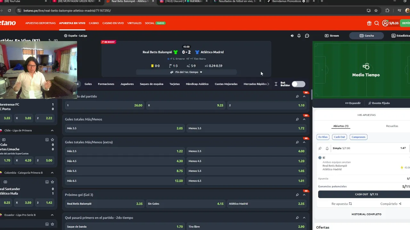Viewport: 410px width, 230px height.
Task: Open match notifications bell icon
Action: point(299,36)
